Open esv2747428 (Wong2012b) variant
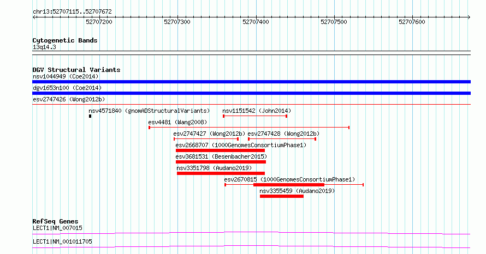 [x=283, y=134]
